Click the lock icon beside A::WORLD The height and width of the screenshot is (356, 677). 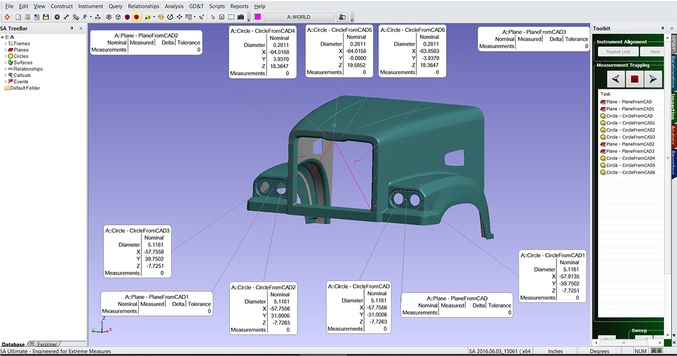click(343, 17)
